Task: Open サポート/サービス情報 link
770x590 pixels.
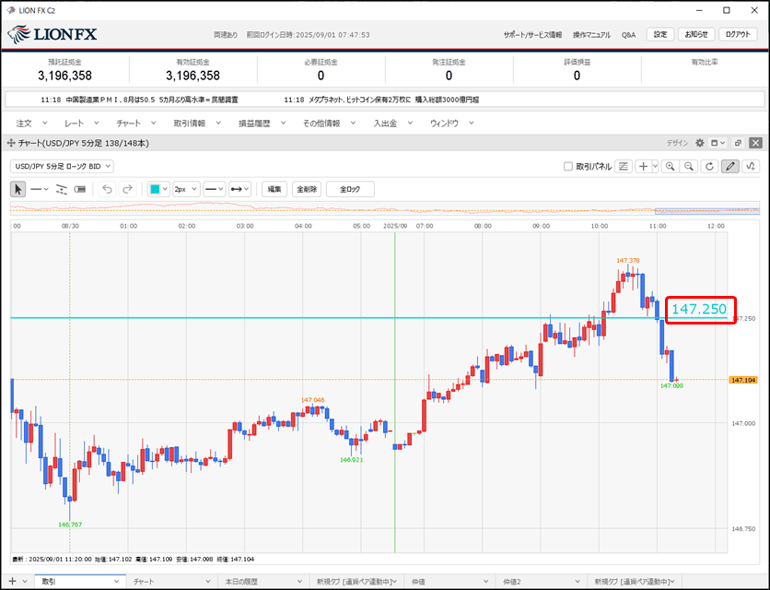Action: [532, 35]
